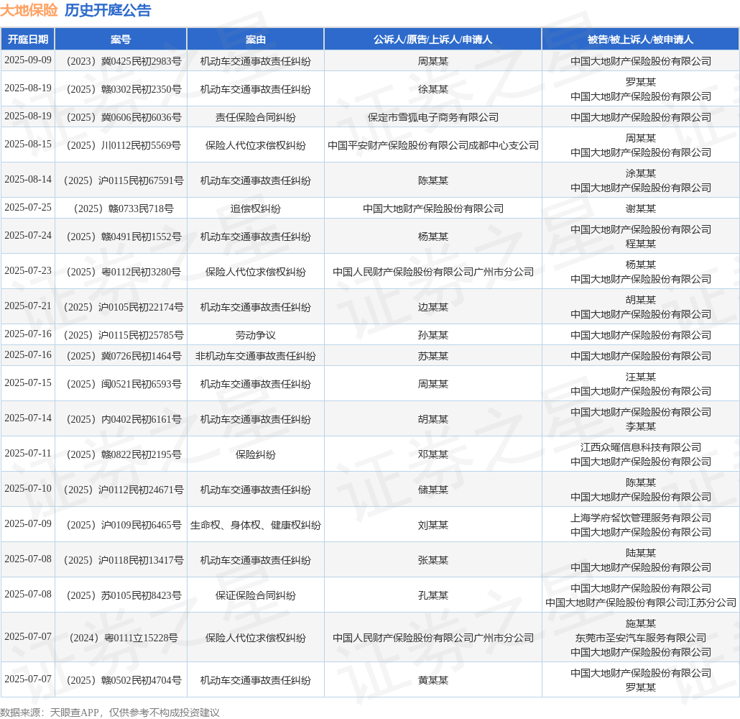The height and width of the screenshot is (719, 740).
Task: Click the 生命权、身体权、健康权纠纷 cause cell
Action: pyautogui.click(x=255, y=525)
